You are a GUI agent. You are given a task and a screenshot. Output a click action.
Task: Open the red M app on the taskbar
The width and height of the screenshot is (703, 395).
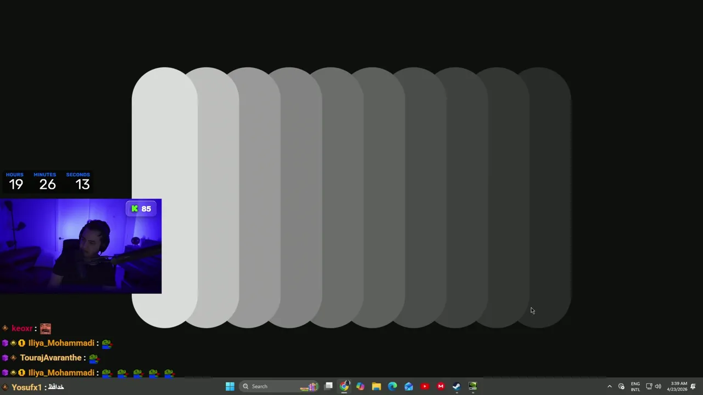click(440, 386)
